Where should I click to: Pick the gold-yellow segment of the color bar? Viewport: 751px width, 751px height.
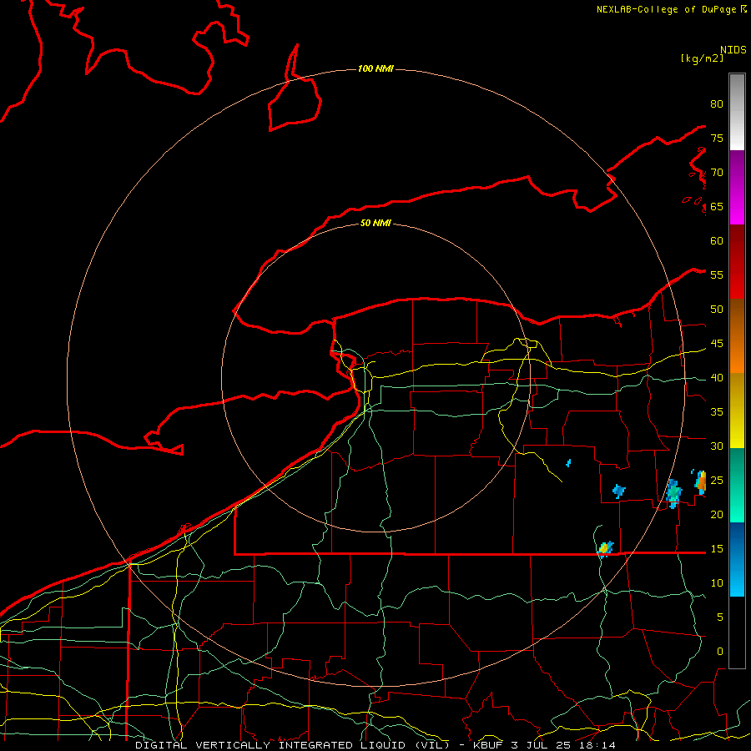(x=737, y=411)
